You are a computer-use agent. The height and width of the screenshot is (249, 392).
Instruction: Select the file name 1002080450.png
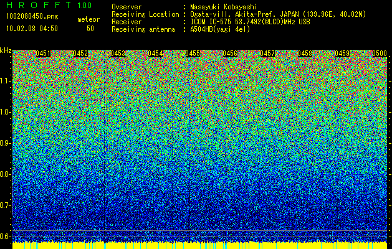[x=32, y=17]
